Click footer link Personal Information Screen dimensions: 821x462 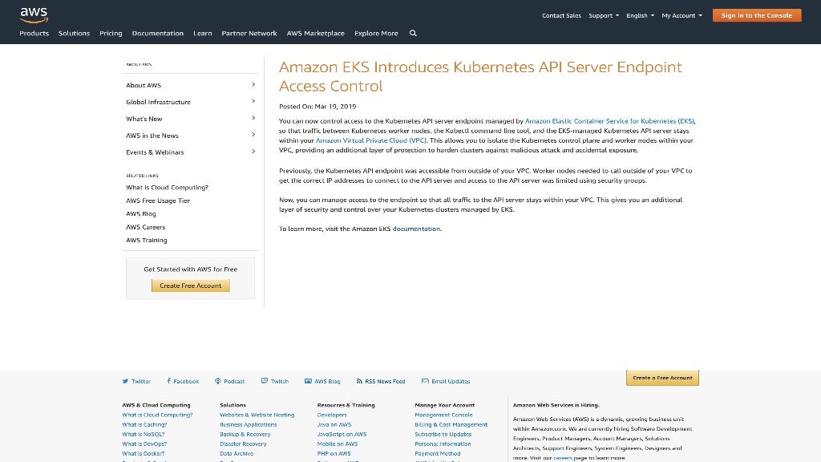pos(443,444)
